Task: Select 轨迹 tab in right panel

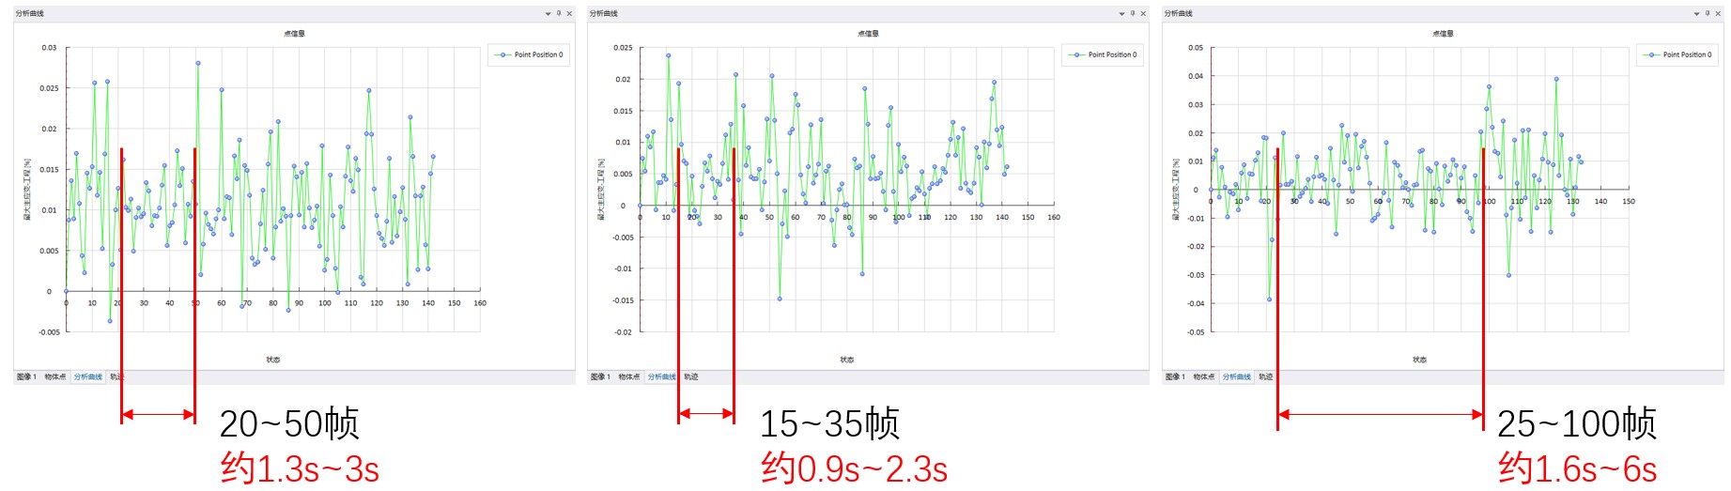Action: point(1266,377)
